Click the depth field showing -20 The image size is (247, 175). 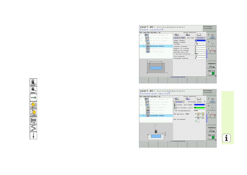(200, 44)
